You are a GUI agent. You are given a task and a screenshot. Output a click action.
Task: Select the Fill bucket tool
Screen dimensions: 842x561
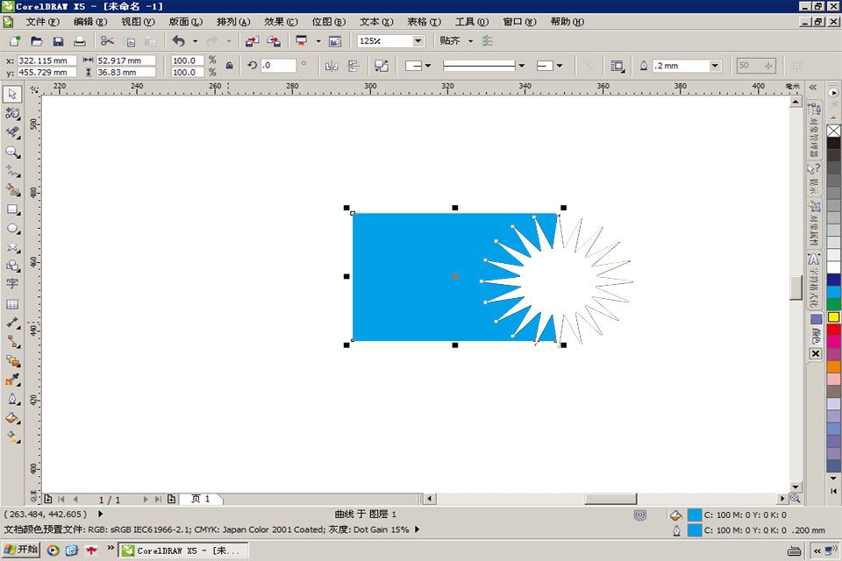[x=12, y=418]
